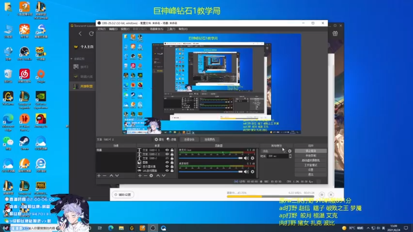Move the selected source down in the list
The height and width of the screenshot is (232, 413).
point(164,175)
